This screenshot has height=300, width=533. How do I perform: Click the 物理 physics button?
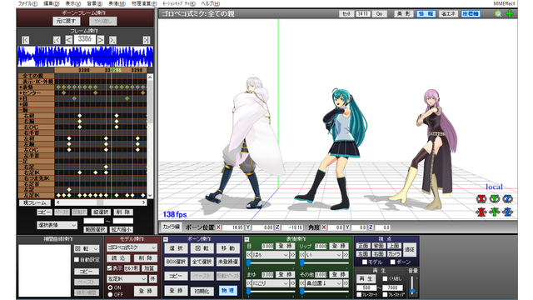point(227,291)
